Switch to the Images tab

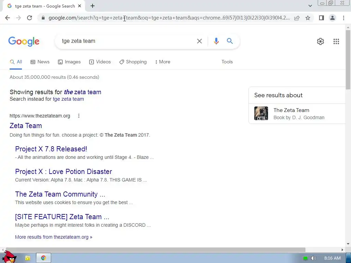coord(69,62)
